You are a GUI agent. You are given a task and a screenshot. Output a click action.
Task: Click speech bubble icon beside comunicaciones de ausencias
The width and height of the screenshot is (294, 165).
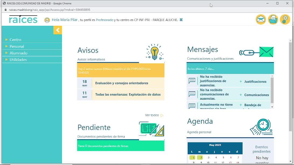click(x=192, y=94)
